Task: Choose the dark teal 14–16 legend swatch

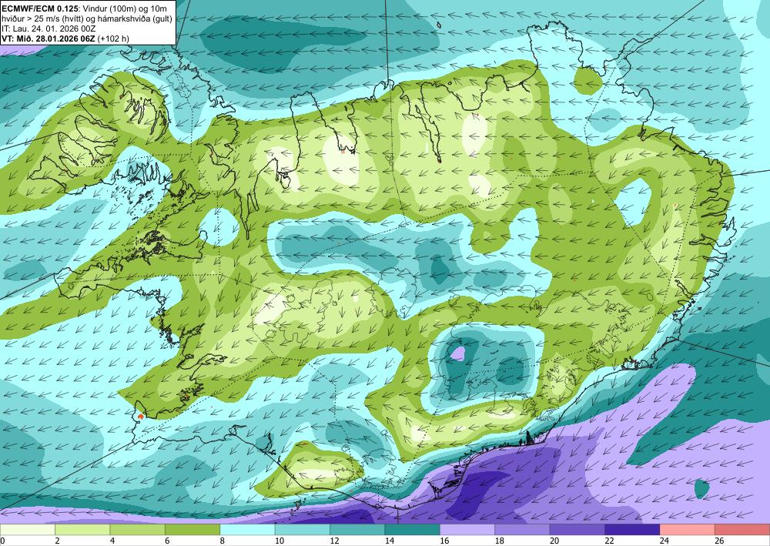Action: click(x=413, y=530)
